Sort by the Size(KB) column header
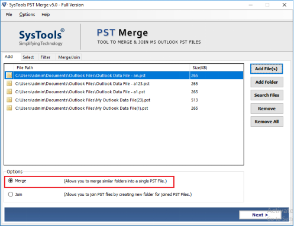The height and width of the screenshot is (226, 294). coord(217,68)
